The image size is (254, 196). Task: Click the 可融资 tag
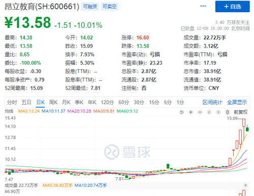tap(90, 7)
